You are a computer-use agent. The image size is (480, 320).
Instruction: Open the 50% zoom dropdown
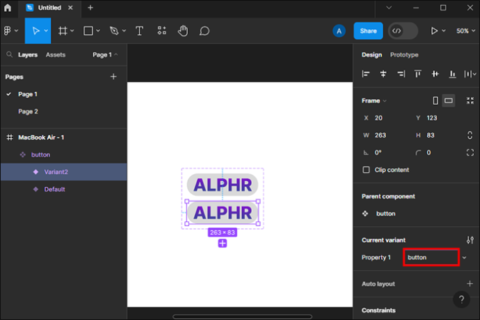click(465, 31)
